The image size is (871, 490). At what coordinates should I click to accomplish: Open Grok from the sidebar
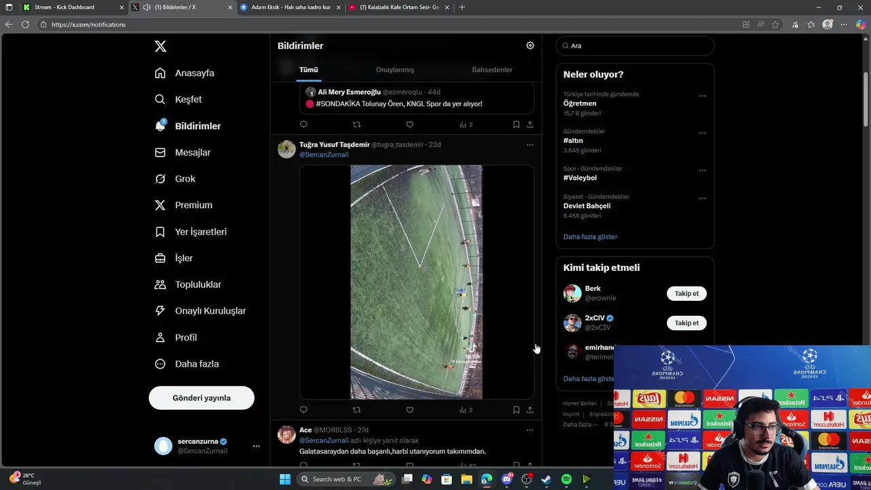[x=175, y=179]
